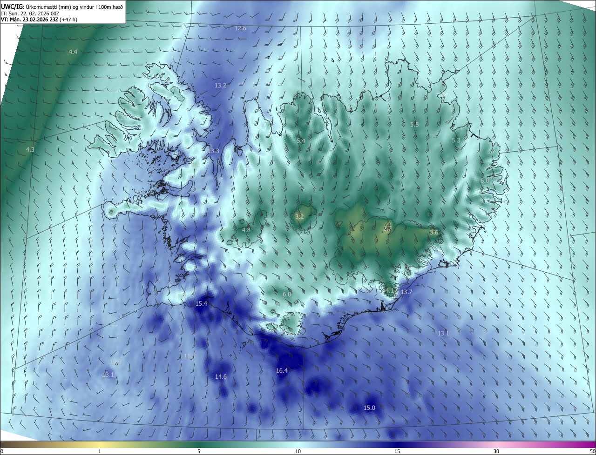
Task: Click the 16.4 precipitation value off the south coast
Action: [x=282, y=371]
